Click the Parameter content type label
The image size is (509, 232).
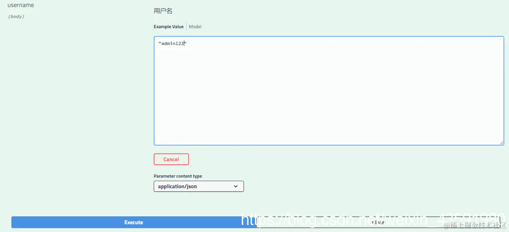(x=178, y=176)
